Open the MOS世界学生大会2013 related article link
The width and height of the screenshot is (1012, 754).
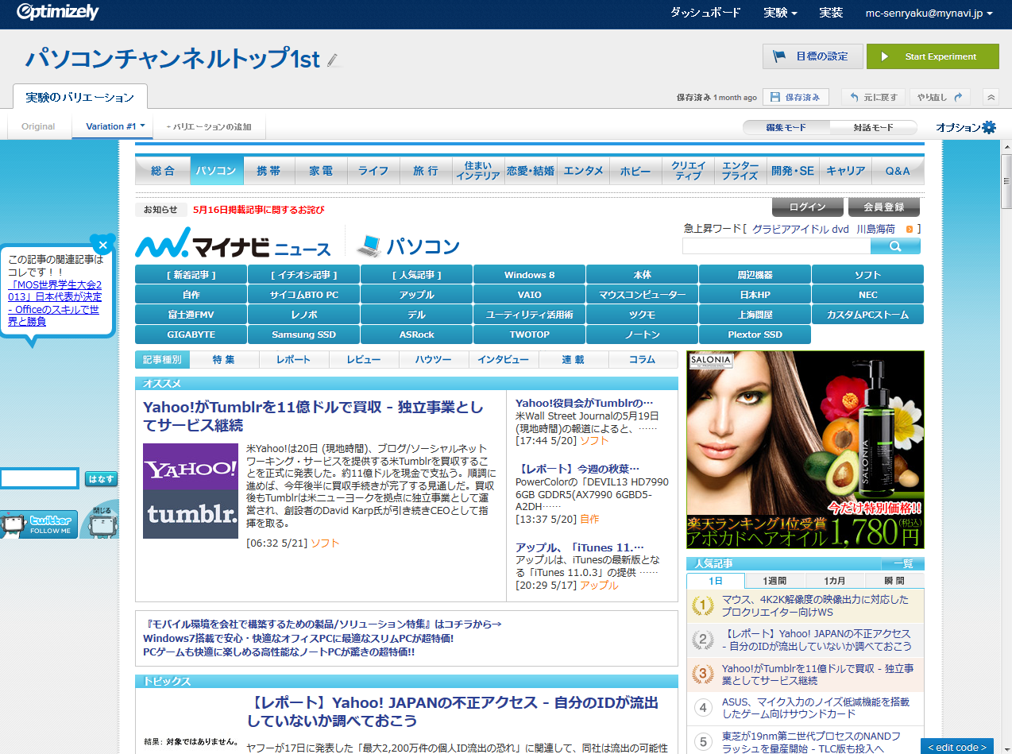pos(55,303)
